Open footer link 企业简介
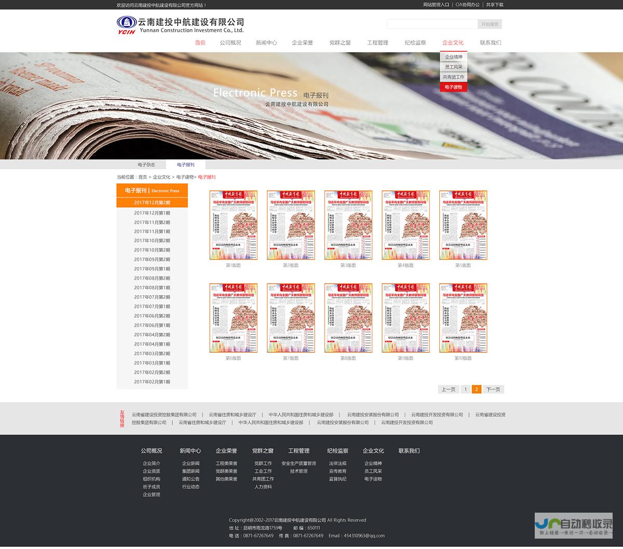 click(x=152, y=463)
